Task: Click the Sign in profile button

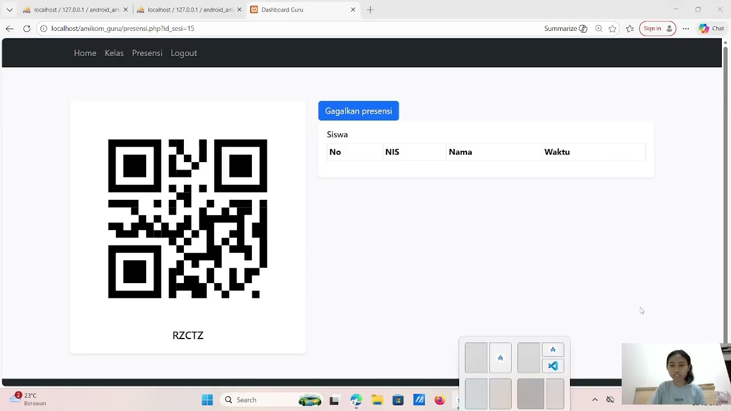Action: coord(657,29)
